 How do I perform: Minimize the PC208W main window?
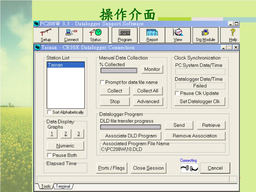tap(230, 24)
